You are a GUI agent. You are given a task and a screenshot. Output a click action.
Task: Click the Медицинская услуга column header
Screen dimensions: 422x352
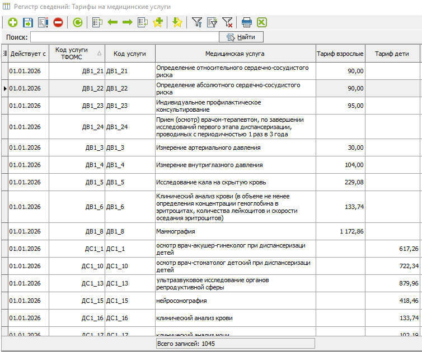235,54
